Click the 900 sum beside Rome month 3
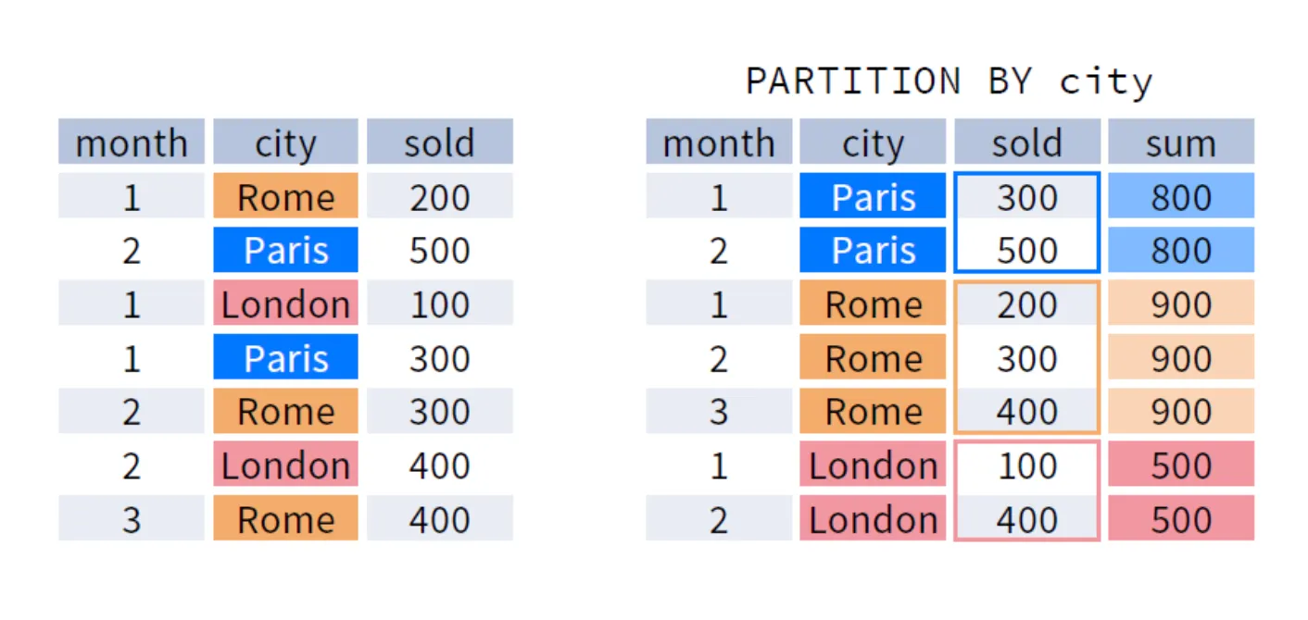1308x620 pixels. (1180, 412)
